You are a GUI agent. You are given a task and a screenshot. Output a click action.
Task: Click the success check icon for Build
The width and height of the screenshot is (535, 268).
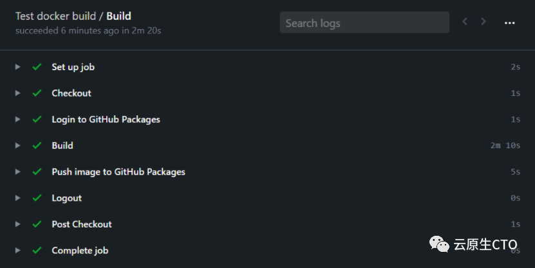(37, 146)
